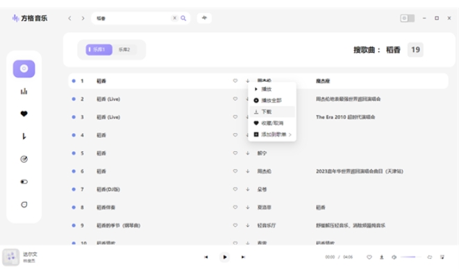Flip the switch toggle in the title bar
This screenshot has height=269, width=459.
[x=407, y=18]
